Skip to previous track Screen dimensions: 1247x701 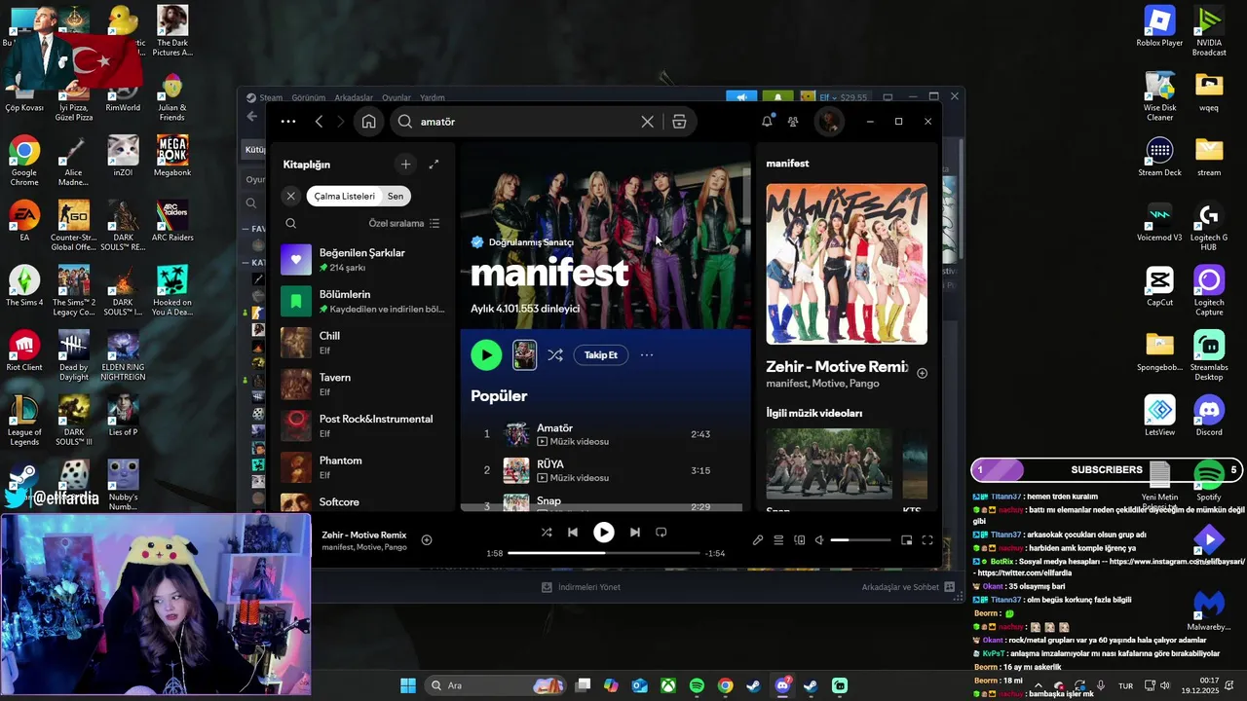(x=573, y=533)
